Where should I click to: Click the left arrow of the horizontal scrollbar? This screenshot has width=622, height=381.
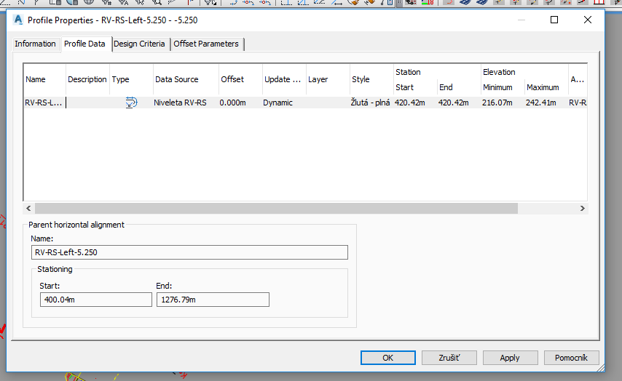[x=28, y=209]
